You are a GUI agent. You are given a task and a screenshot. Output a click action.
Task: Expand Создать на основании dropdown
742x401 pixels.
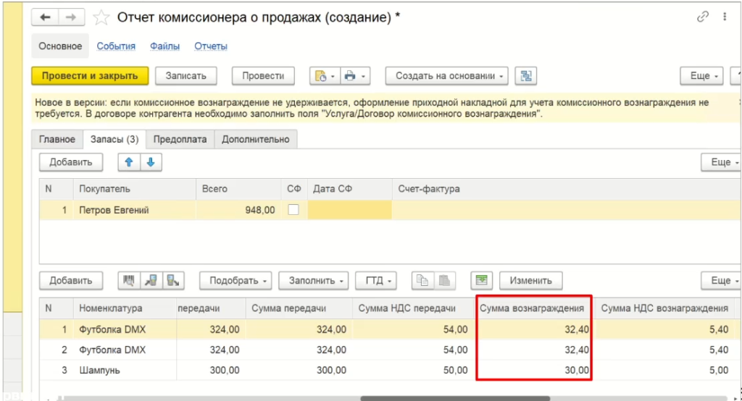click(x=446, y=76)
